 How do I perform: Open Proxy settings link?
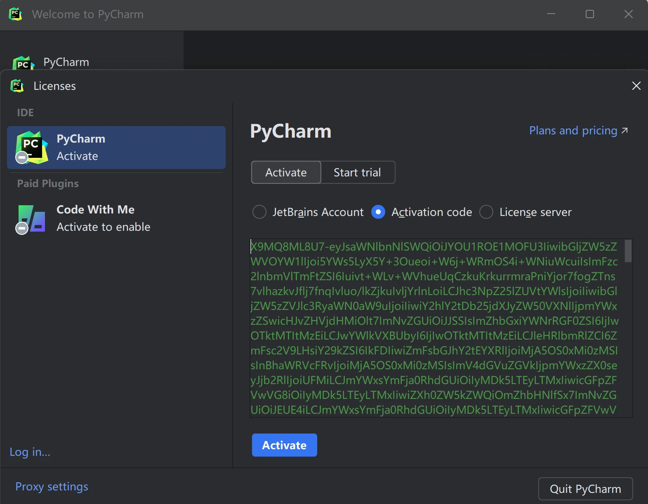click(52, 487)
